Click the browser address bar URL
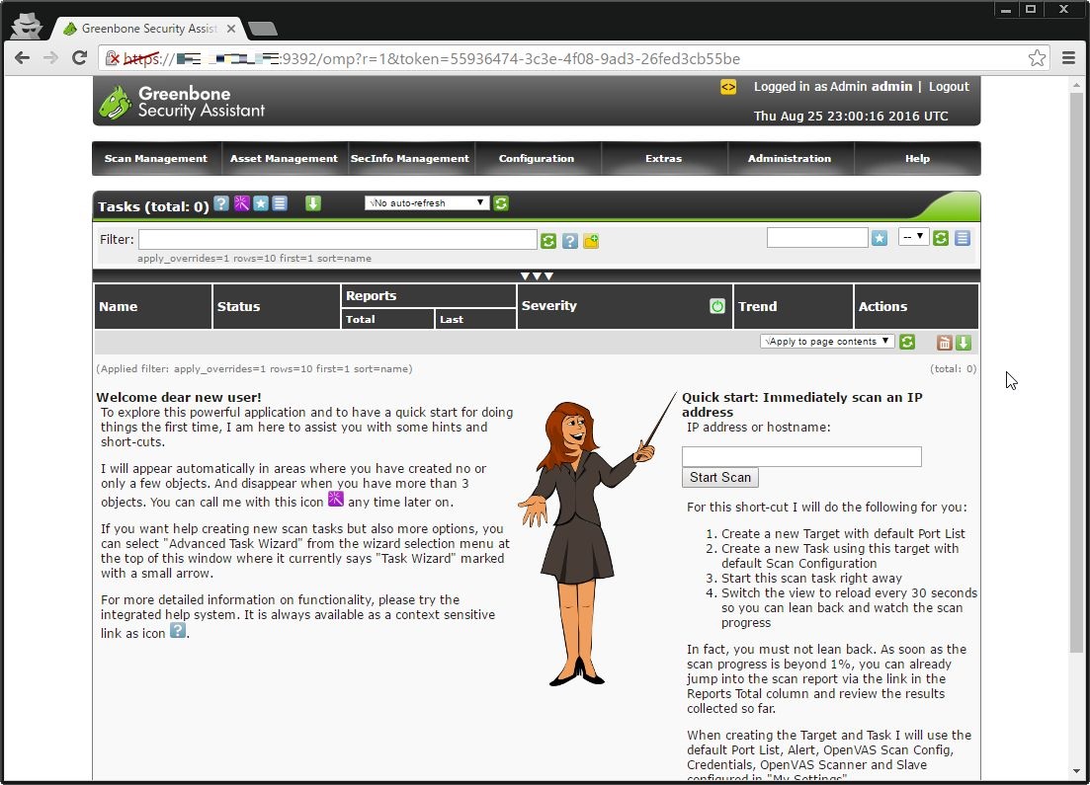Viewport: 1090px width, 785px height. pos(431,58)
